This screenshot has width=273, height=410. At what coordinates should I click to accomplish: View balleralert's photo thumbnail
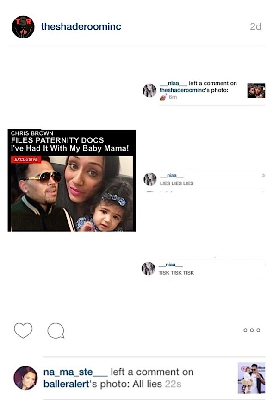tap(251, 378)
